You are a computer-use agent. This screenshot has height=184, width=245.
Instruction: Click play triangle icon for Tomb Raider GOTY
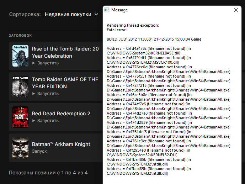tap(33, 94)
